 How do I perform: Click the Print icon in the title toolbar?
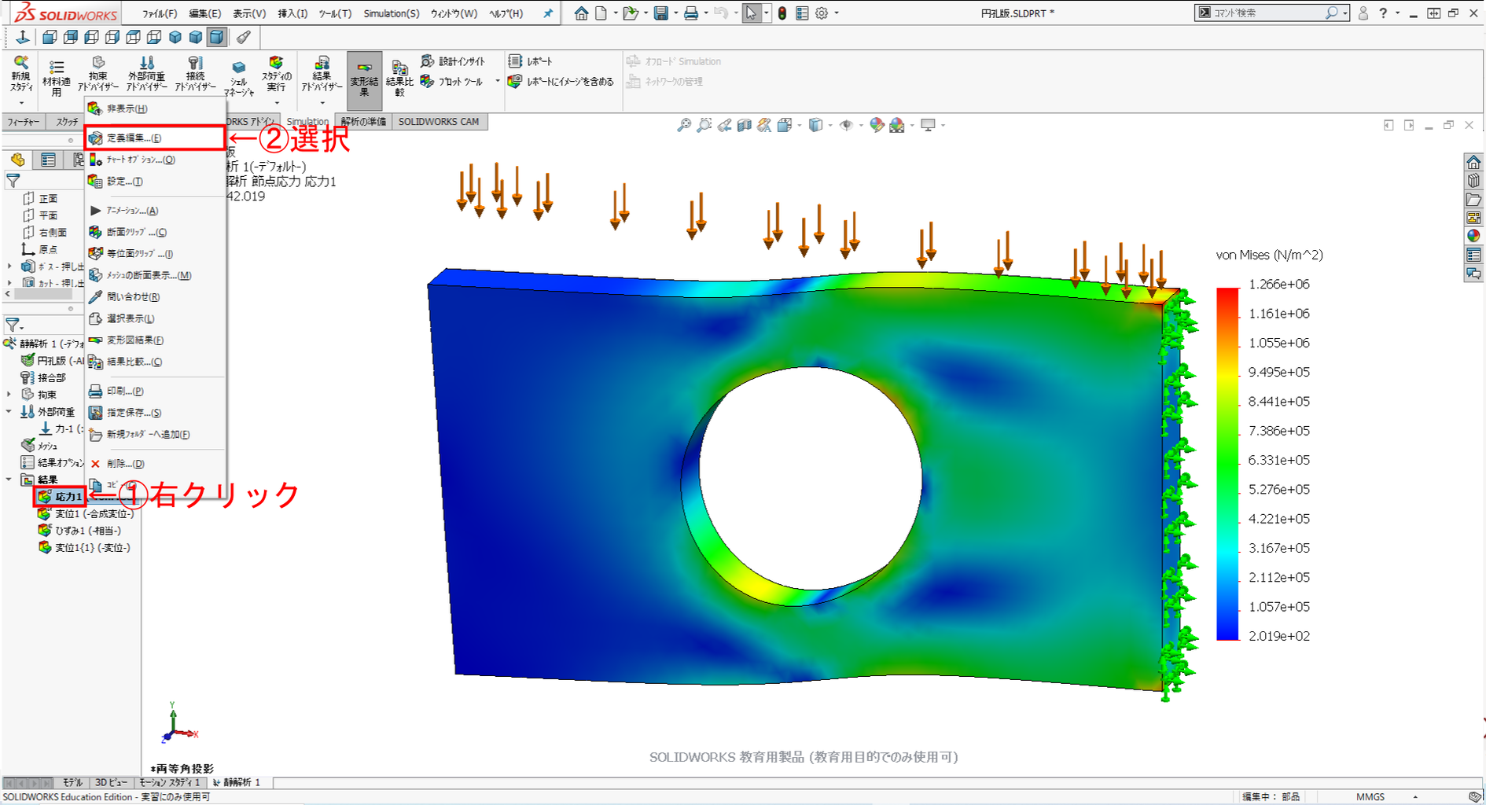tap(691, 13)
